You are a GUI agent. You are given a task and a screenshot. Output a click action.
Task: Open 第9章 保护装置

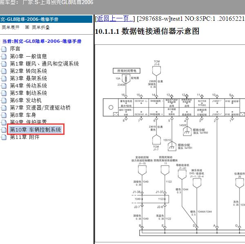(28, 122)
